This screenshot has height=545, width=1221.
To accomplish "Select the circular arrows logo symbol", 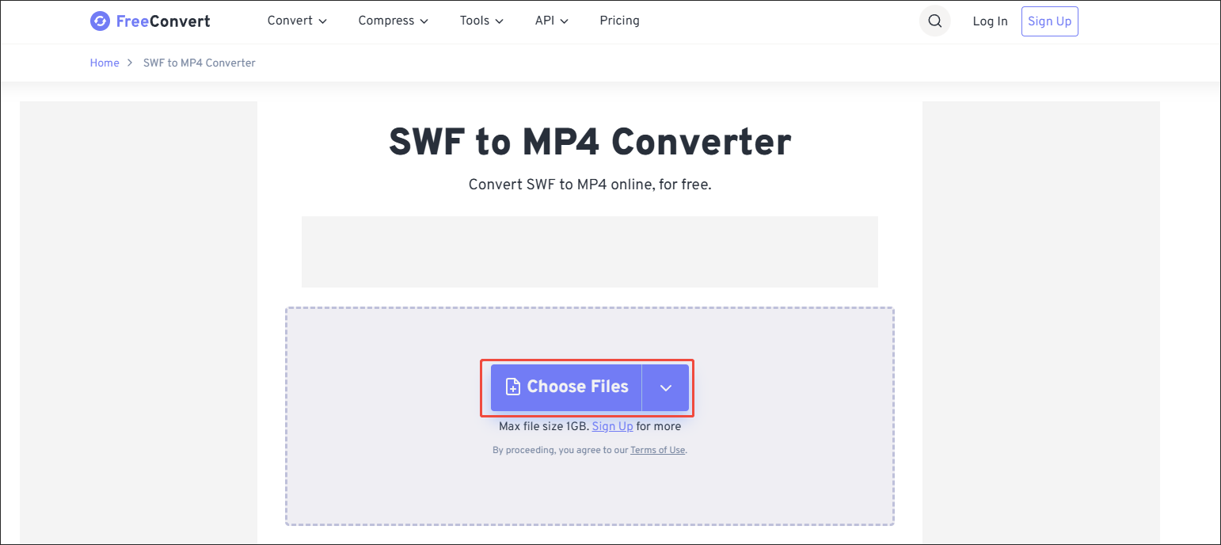I will [100, 21].
